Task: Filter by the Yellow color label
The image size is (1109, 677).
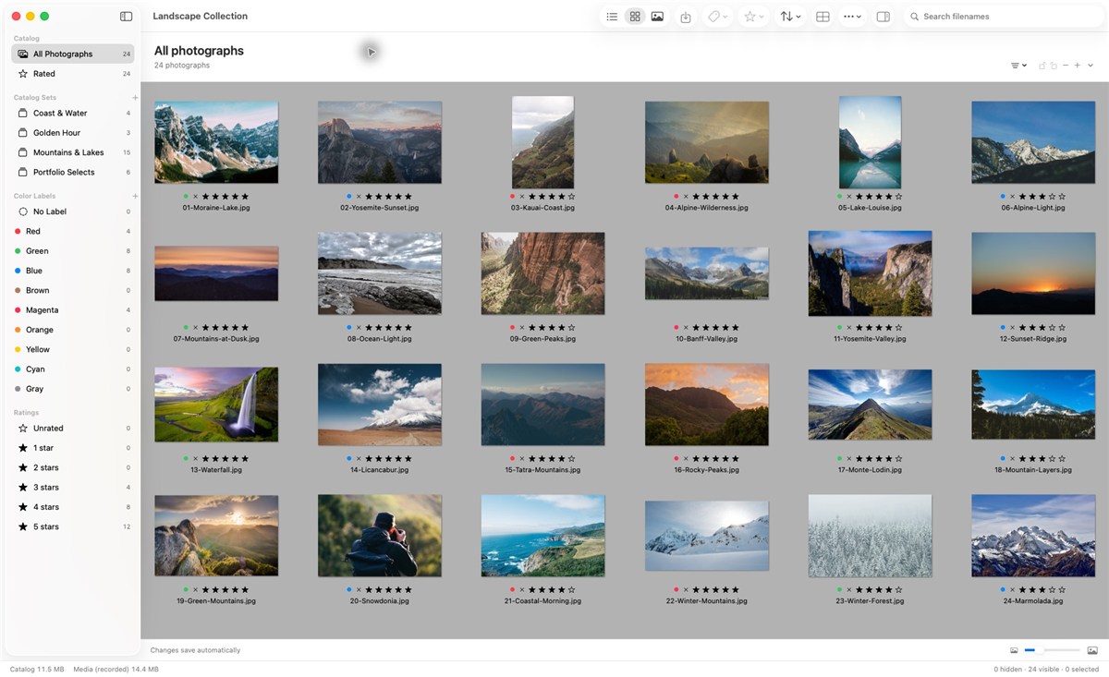Action: 73,349
